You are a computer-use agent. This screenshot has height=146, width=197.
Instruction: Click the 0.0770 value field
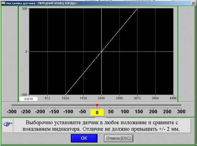coord(29,99)
